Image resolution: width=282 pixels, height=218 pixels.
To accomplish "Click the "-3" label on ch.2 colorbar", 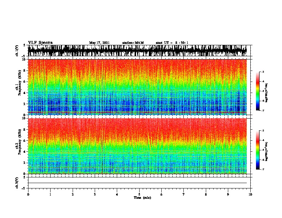I will pyautogui.click(x=263, y=131).
